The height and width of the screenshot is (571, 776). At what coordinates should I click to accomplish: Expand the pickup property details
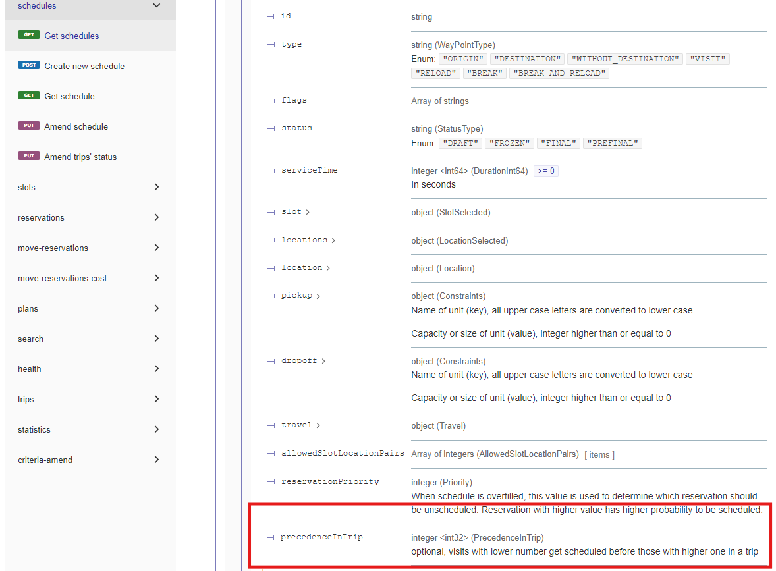click(x=300, y=296)
